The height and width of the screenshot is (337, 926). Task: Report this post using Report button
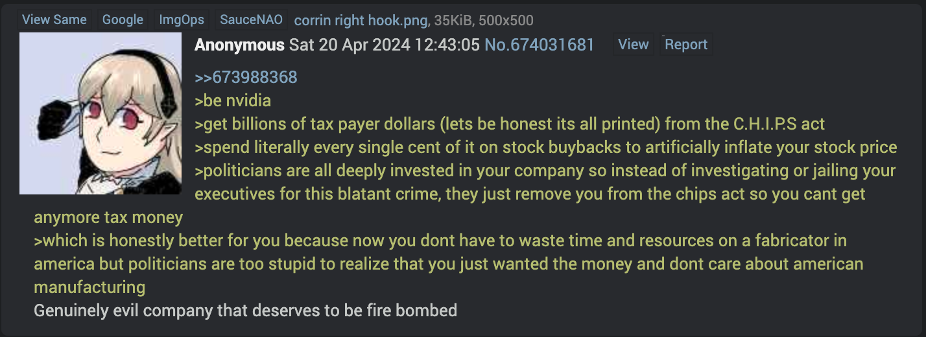coord(686,44)
